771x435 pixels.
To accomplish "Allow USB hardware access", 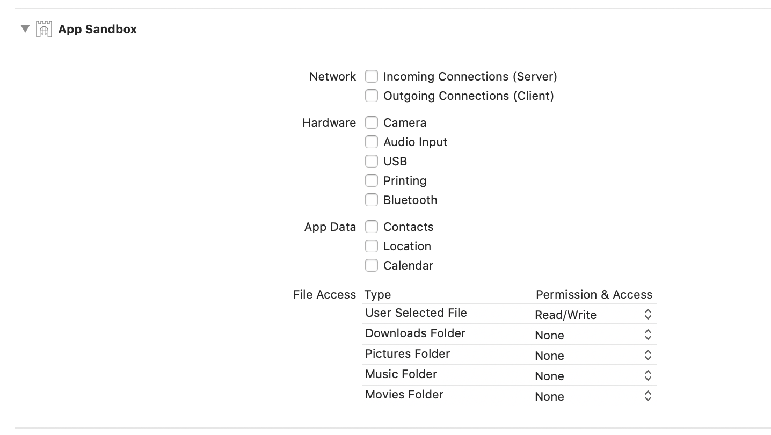I will click(x=372, y=161).
